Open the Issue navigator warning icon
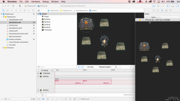The image size is (180, 101). pyautogui.click(x=16, y=11)
